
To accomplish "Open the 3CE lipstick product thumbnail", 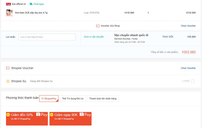I will pyautogui.click(x=9, y=13).
